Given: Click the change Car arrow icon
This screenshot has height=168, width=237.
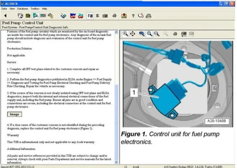Looking at the screenshot, I should pos(81,16).
